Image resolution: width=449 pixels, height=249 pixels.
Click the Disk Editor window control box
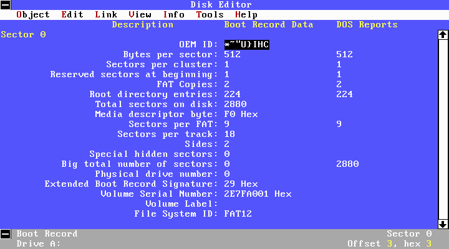pos(6,4)
